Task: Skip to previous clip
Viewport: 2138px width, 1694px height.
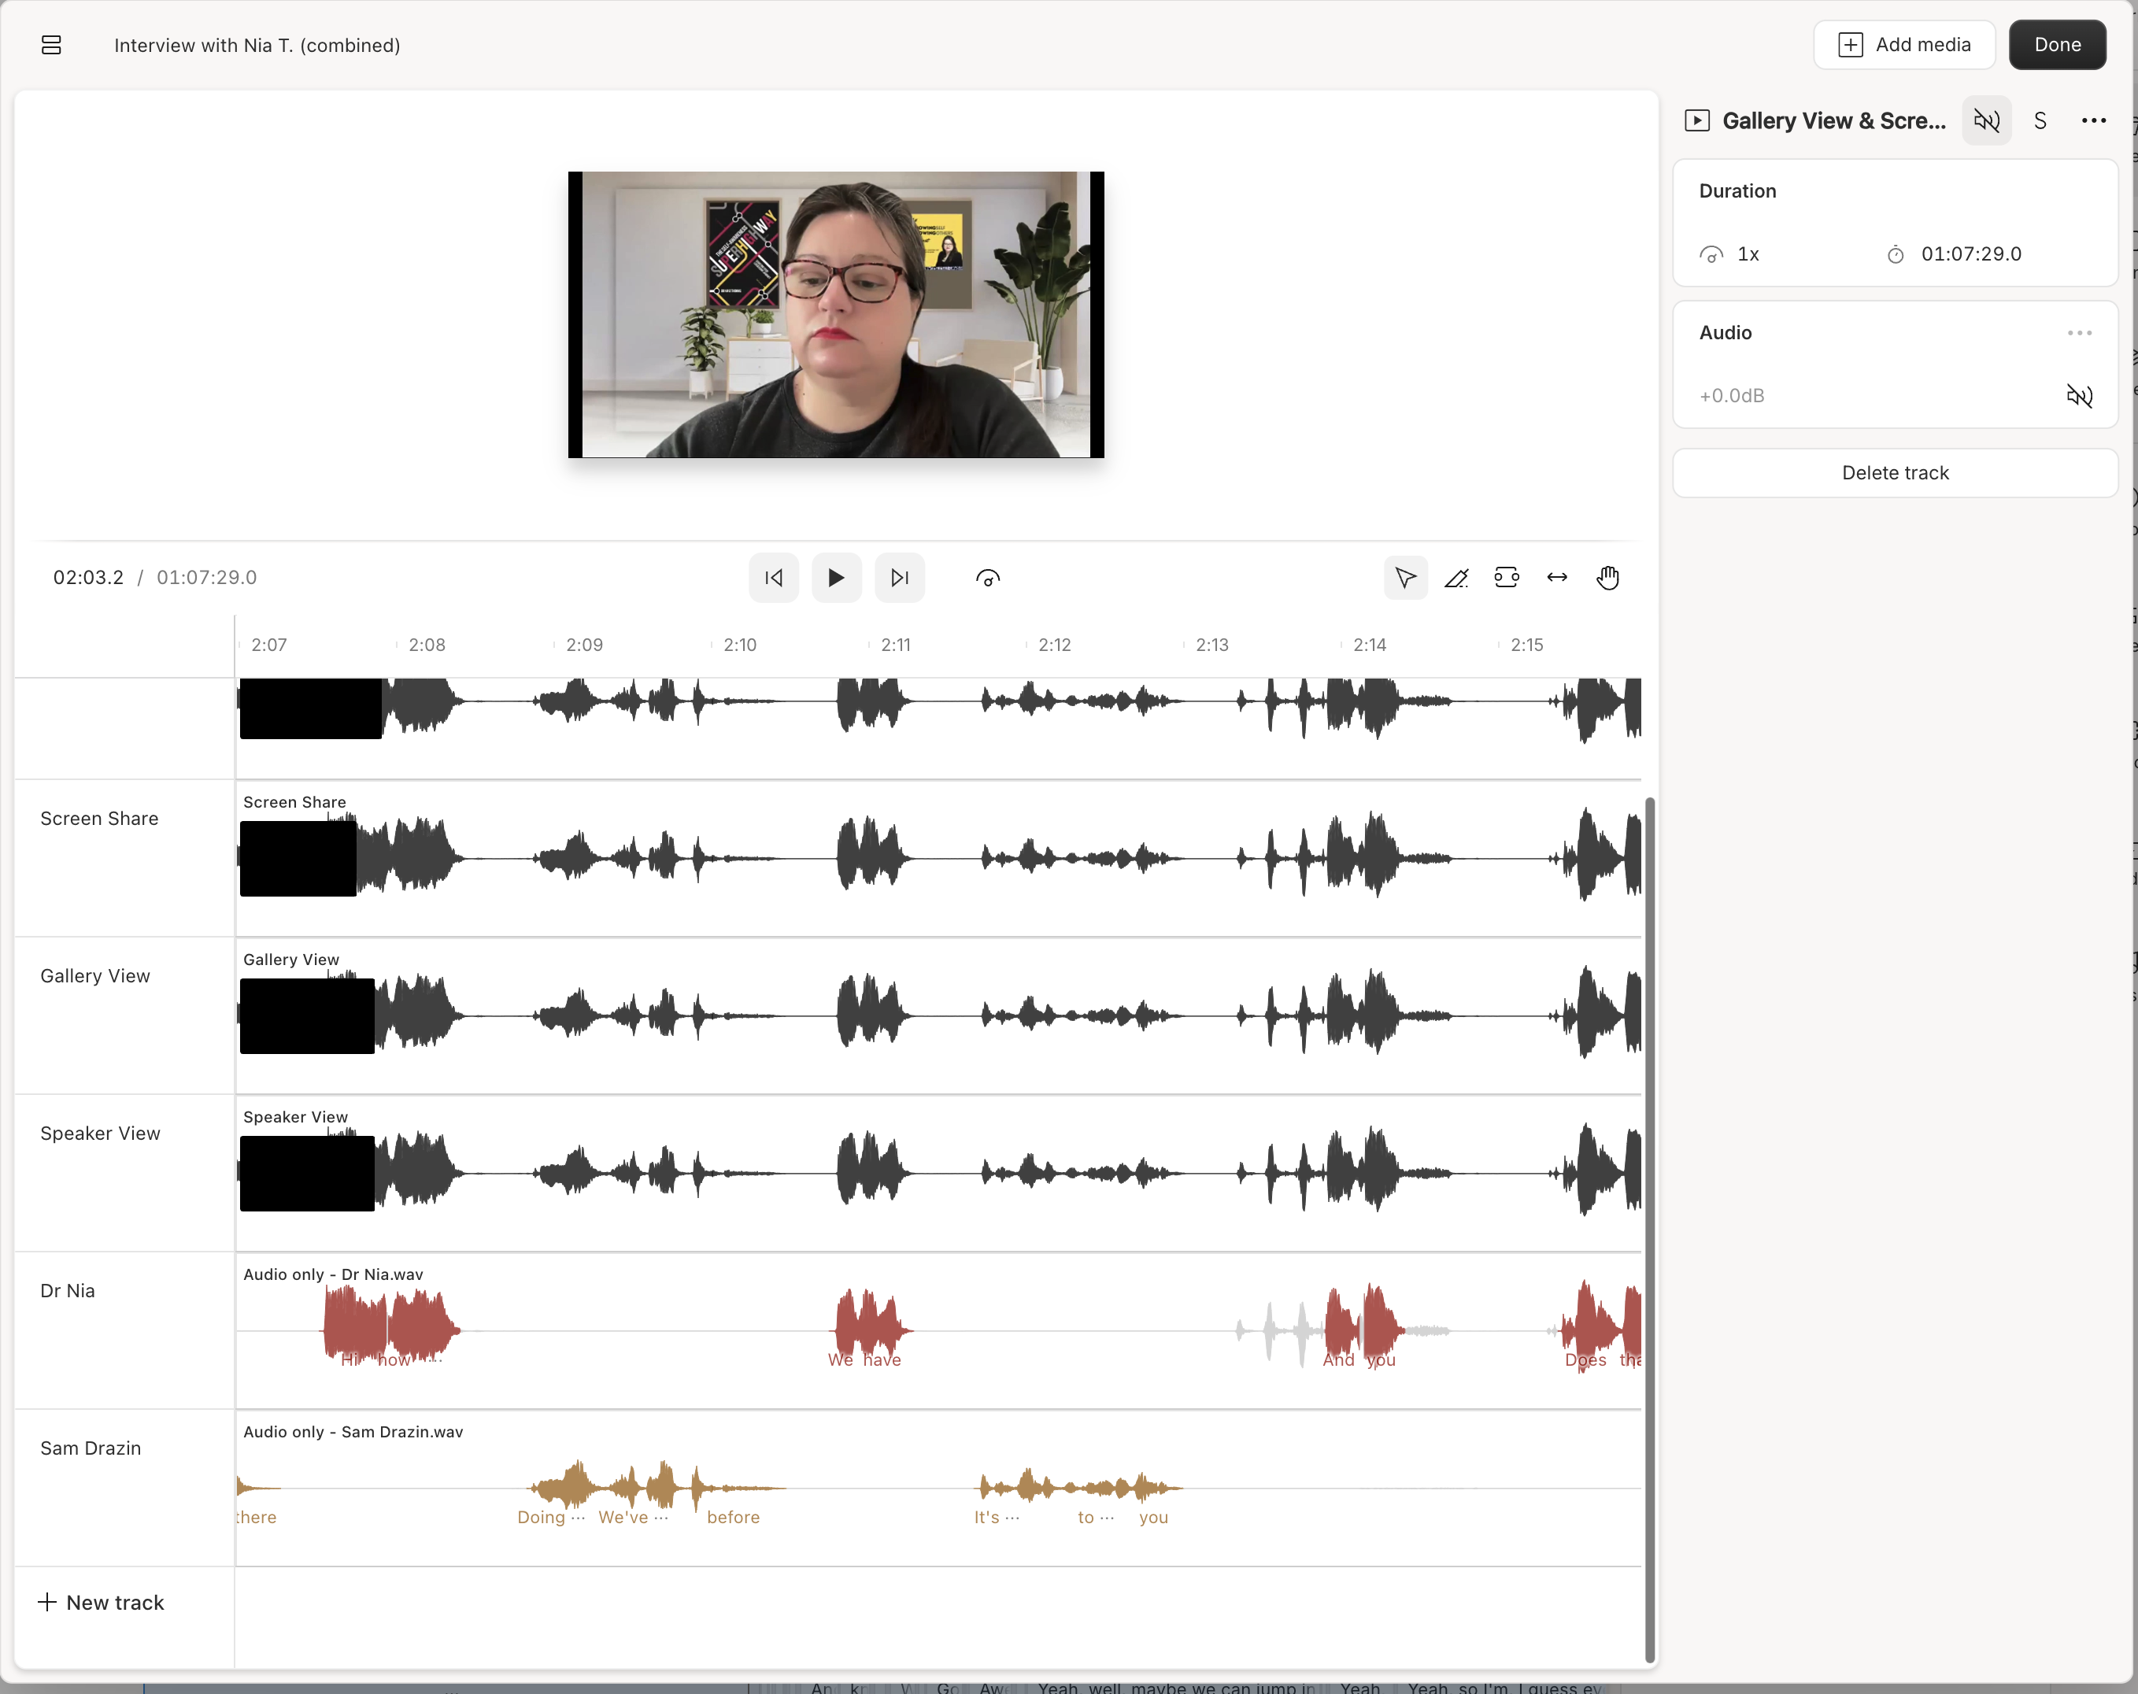Action: 774,577
